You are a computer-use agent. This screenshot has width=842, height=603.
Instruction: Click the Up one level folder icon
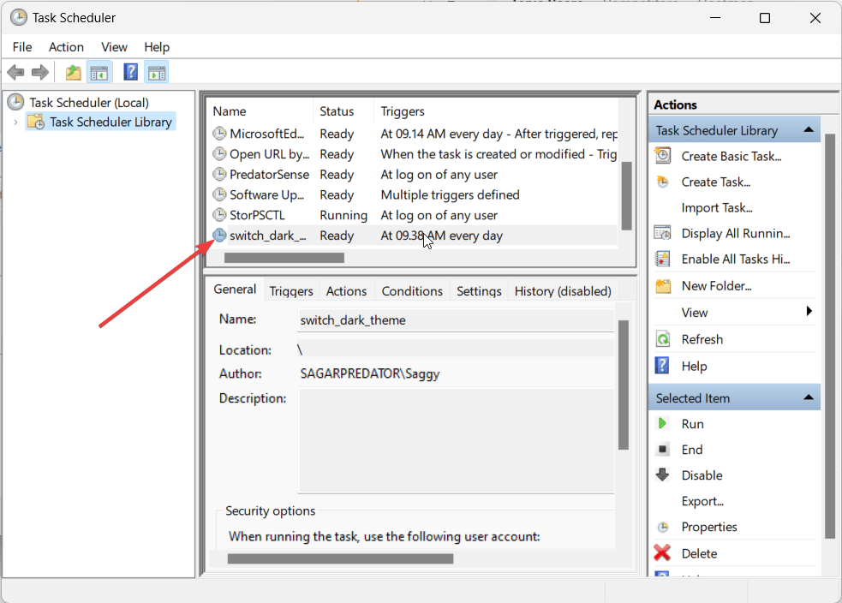pos(73,72)
